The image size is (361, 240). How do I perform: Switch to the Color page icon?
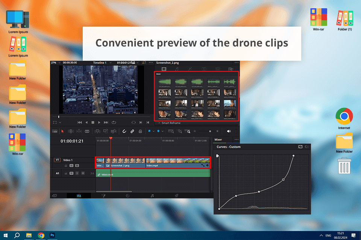pos(127,196)
